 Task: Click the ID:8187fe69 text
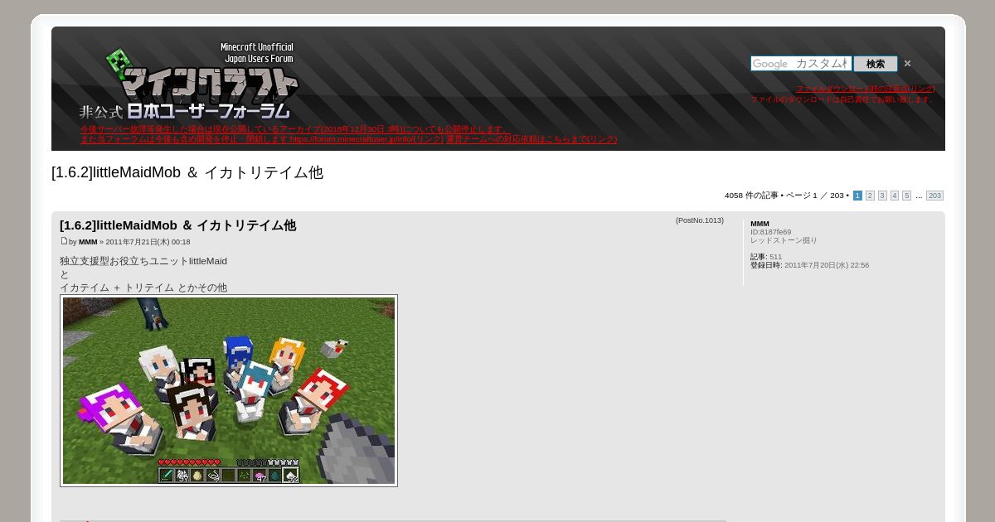tap(770, 232)
